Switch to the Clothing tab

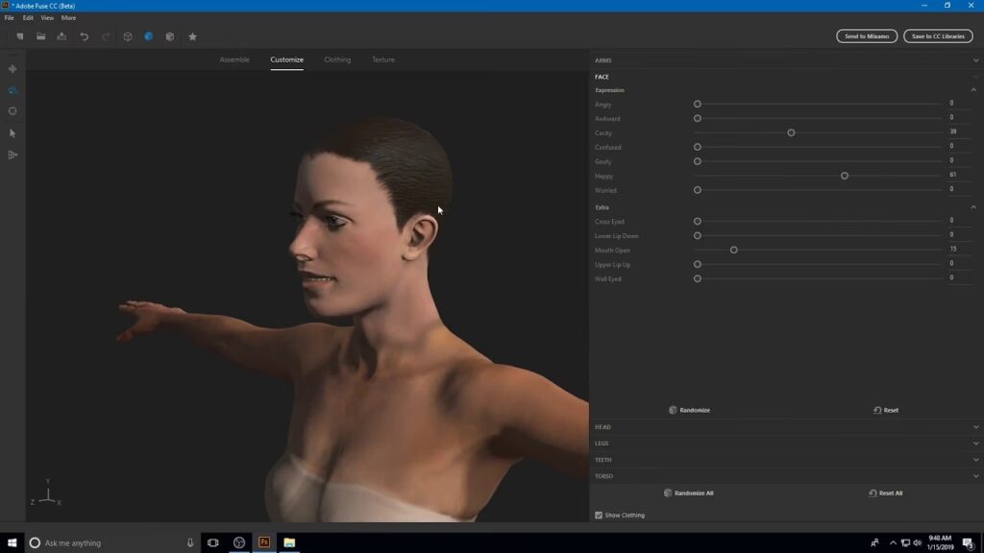tap(337, 60)
